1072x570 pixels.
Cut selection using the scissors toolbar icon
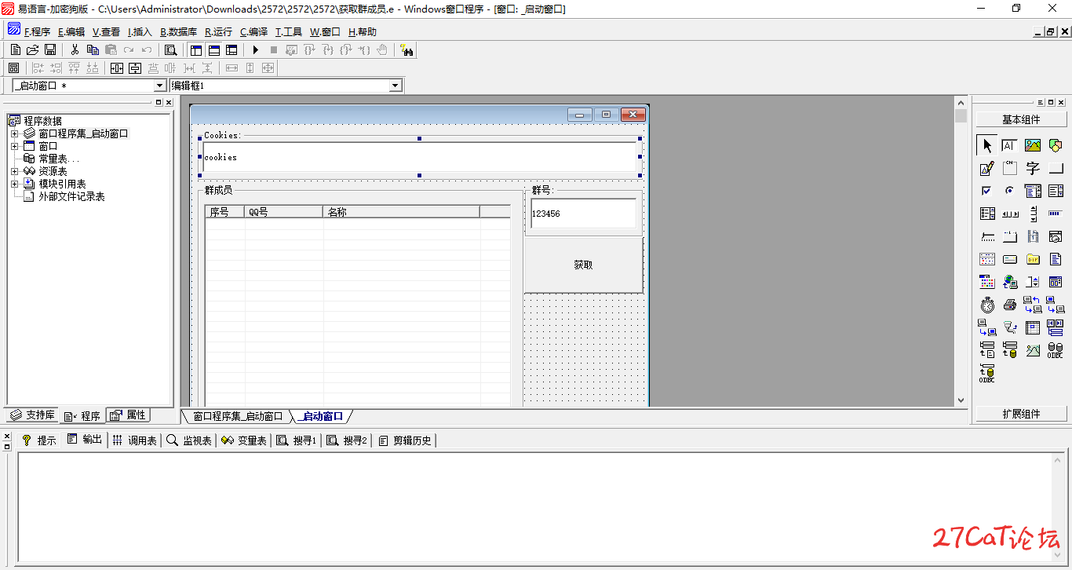[x=75, y=49]
